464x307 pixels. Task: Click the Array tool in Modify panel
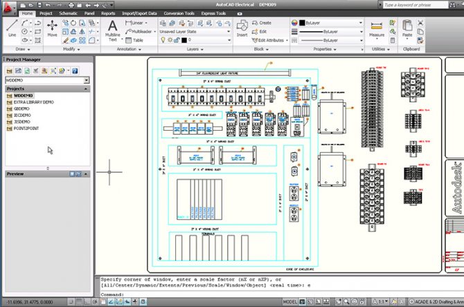click(82, 40)
